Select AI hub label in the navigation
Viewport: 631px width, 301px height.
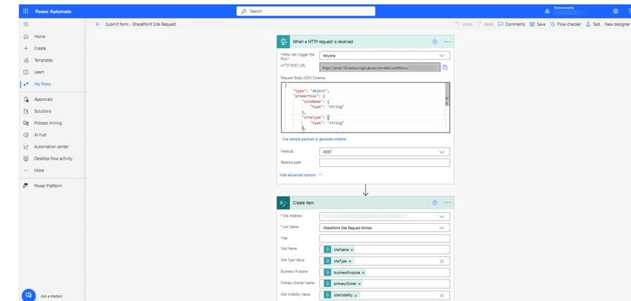click(40, 135)
